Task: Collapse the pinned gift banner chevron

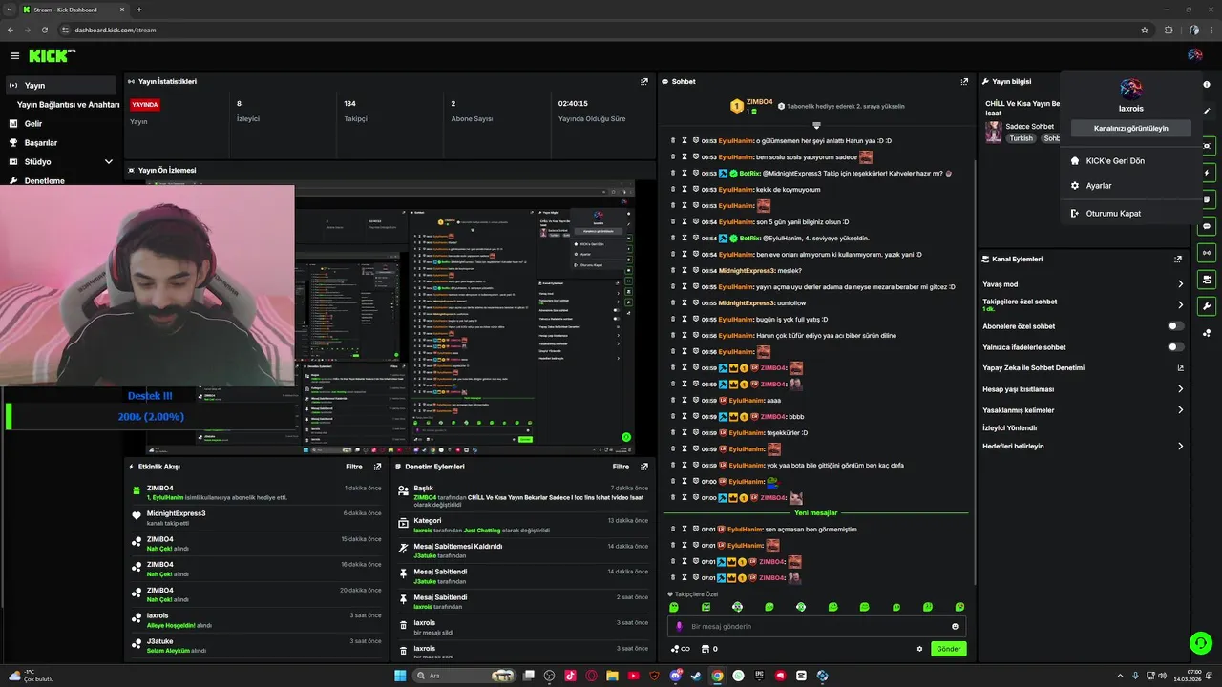Action: click(816, 125)
